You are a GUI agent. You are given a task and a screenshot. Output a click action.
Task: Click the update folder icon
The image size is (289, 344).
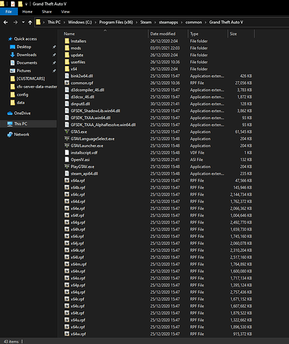pos(67,55)
